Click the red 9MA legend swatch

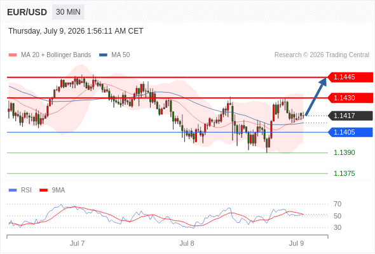[43, 190]
